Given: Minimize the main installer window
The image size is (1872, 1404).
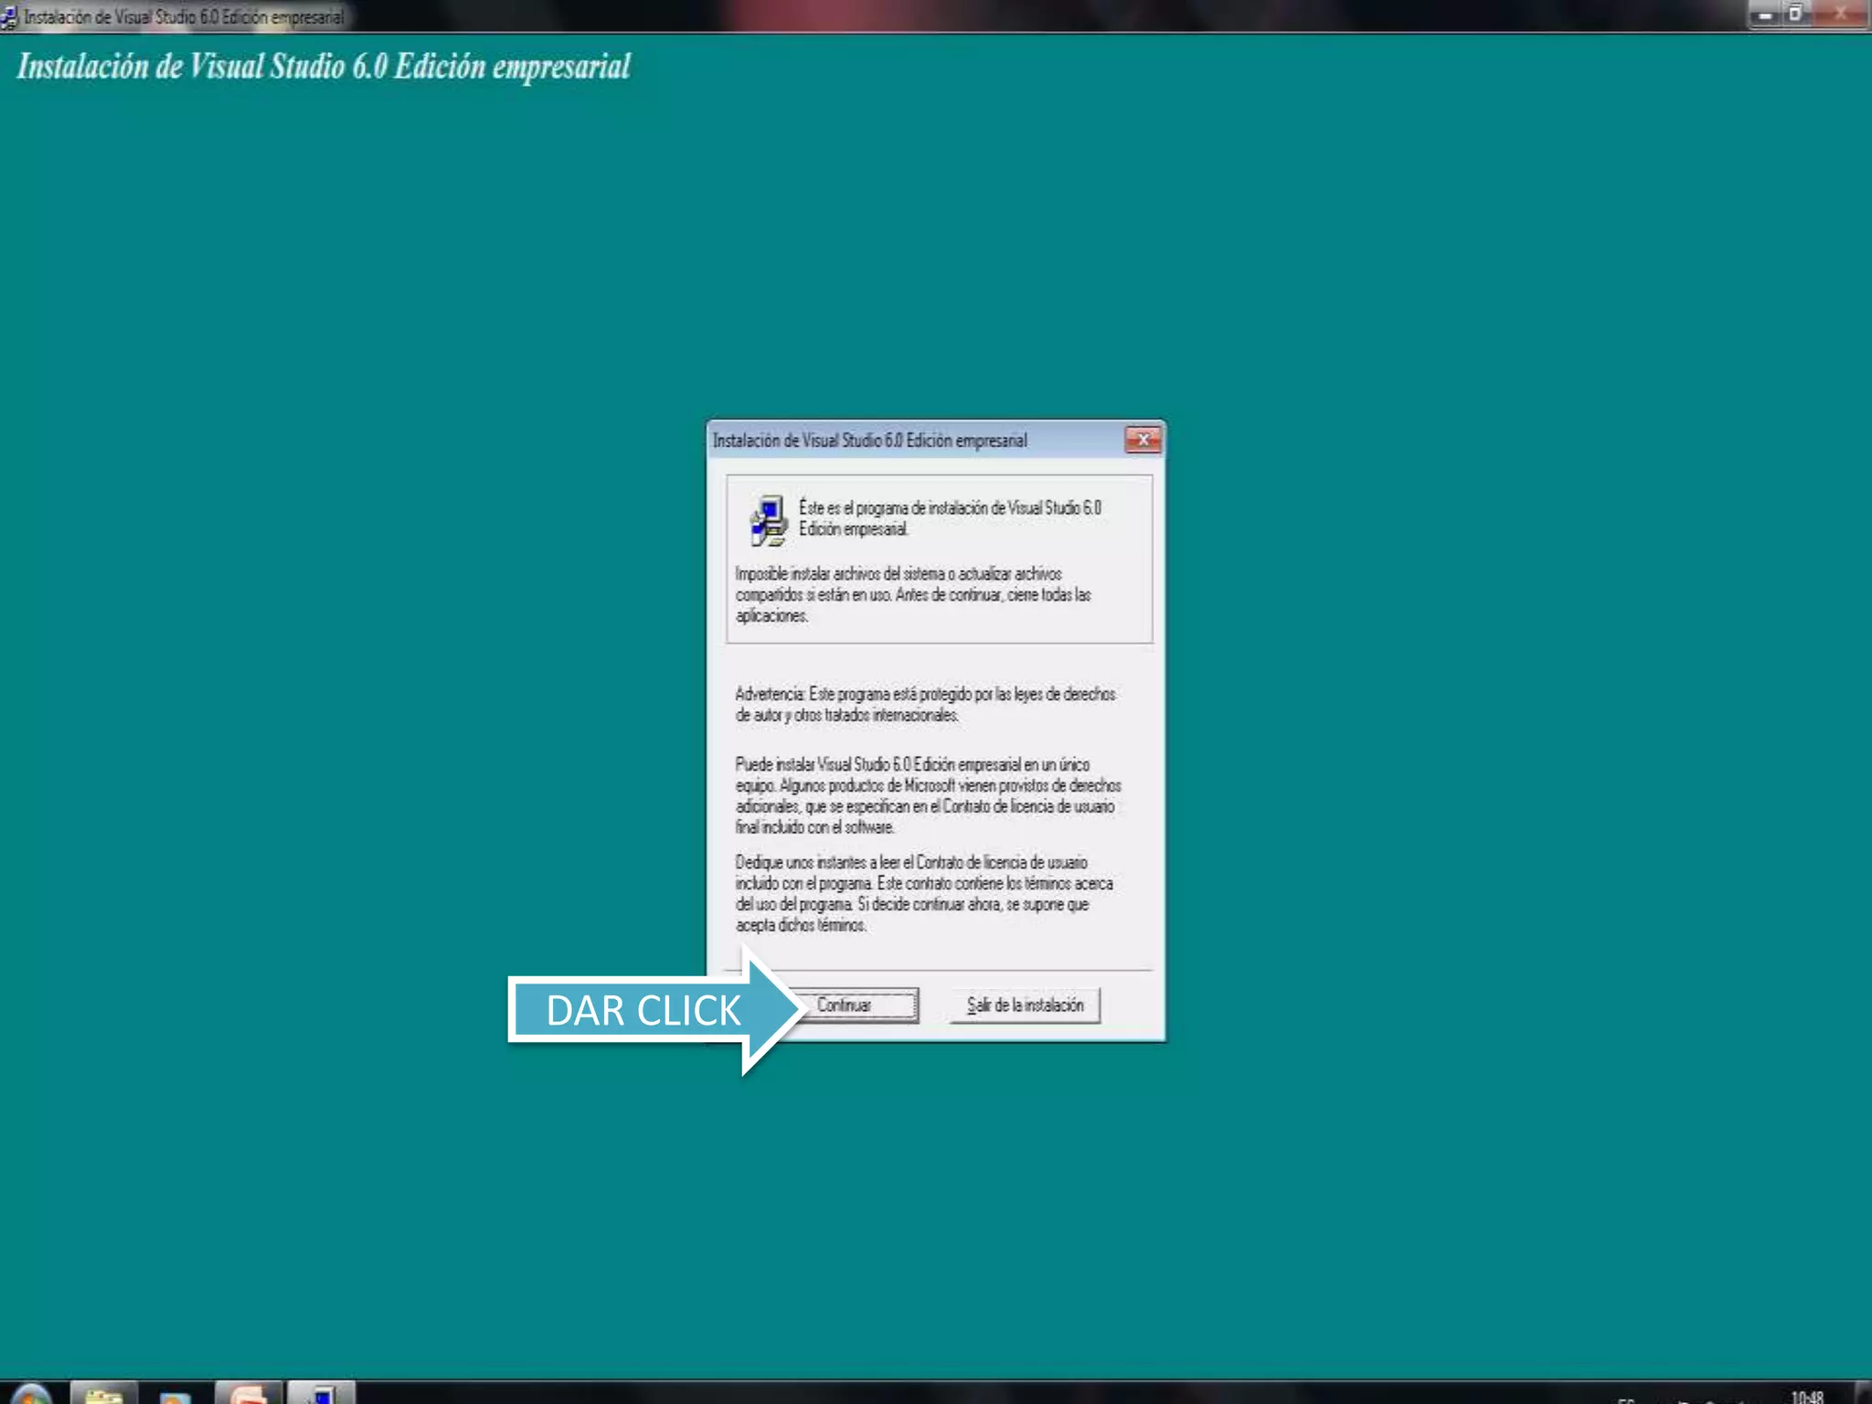Looking at the screenshot, I should coord(1766,15).
